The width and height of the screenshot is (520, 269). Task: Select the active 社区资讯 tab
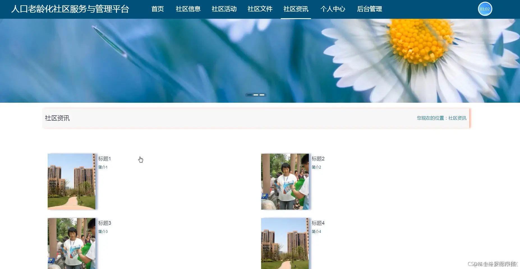[296, 9]
